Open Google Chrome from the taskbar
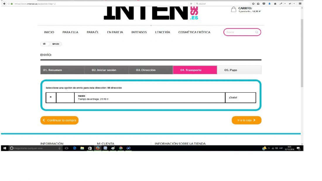 121,148
